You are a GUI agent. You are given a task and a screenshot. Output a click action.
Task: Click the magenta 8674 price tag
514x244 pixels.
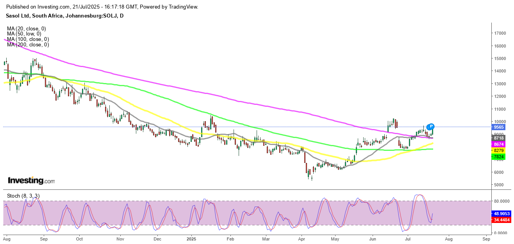[498, 144]
